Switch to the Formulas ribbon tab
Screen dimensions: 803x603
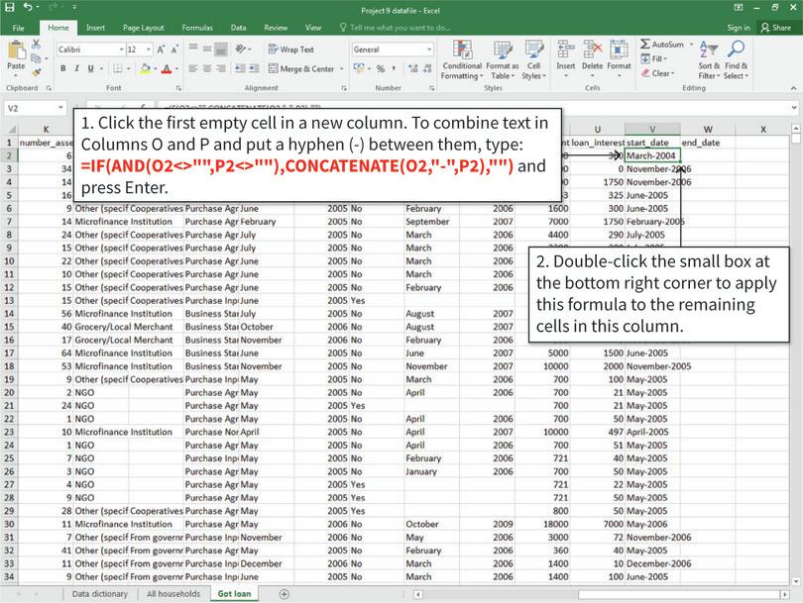click(x=197, y=28)
